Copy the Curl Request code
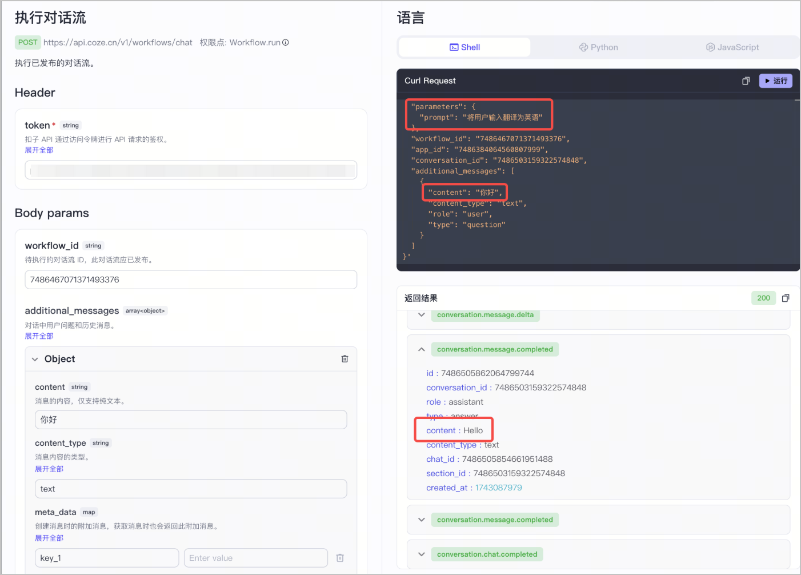Screen dimensions: 801x575 coord(746,81)
